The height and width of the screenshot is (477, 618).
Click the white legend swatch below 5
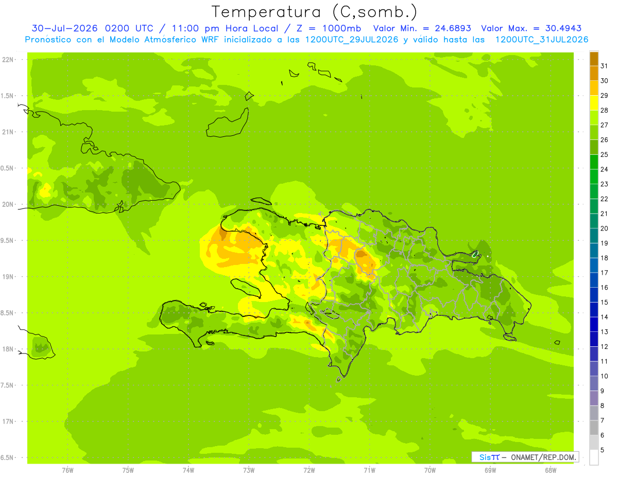[x=594, y=457]
